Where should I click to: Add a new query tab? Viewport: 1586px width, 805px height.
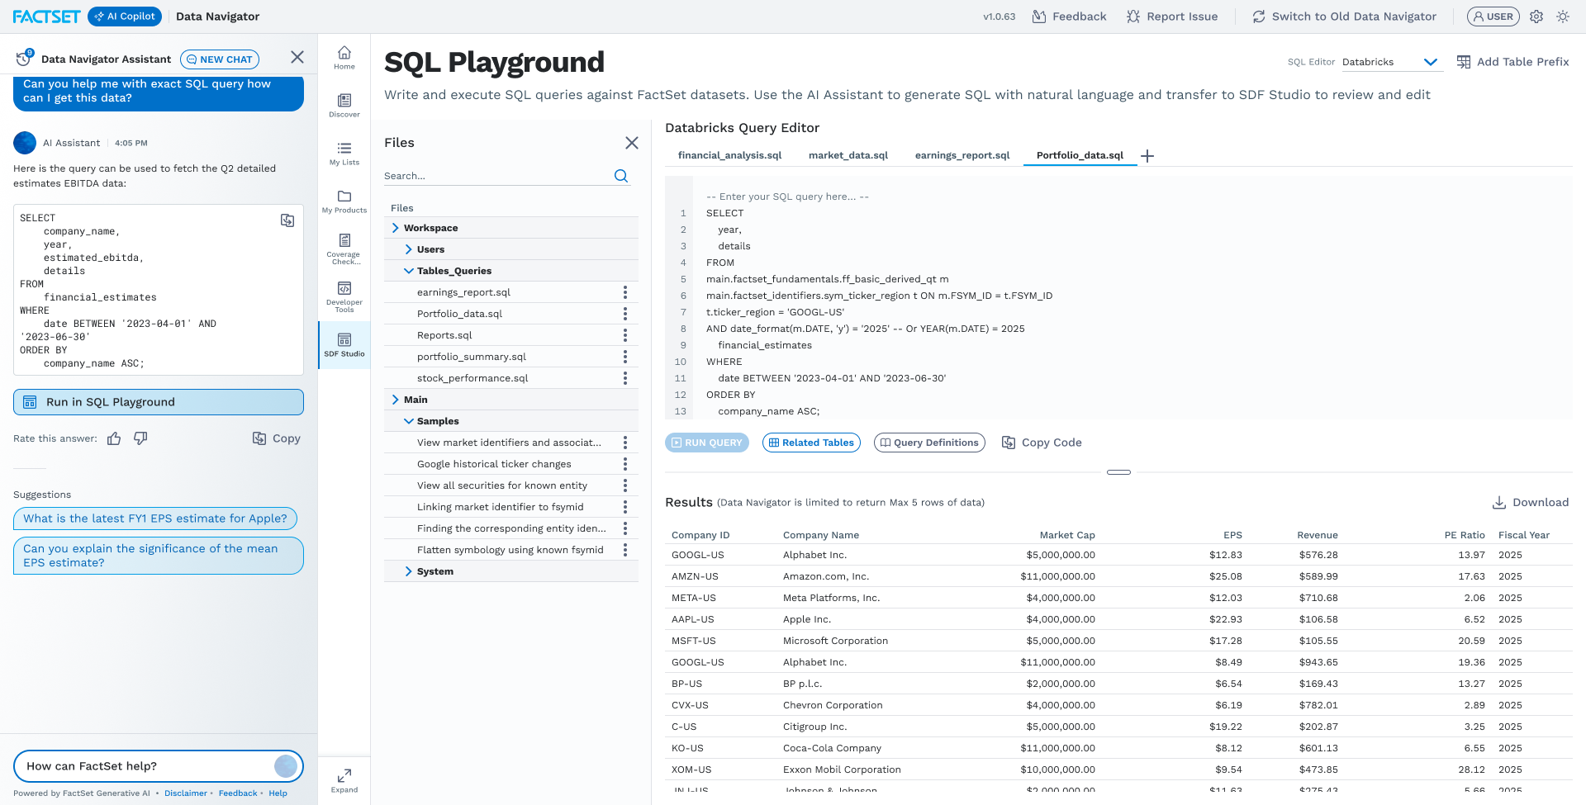coord(1147,156)
